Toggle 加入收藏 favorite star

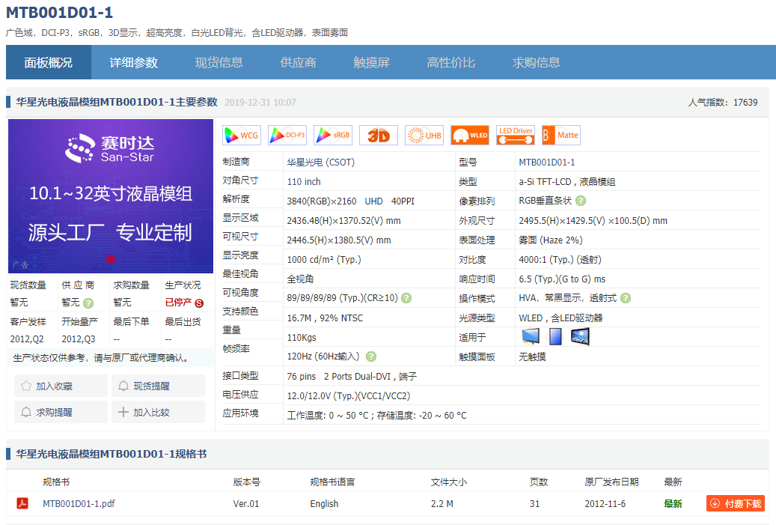[x=60, y=386]
